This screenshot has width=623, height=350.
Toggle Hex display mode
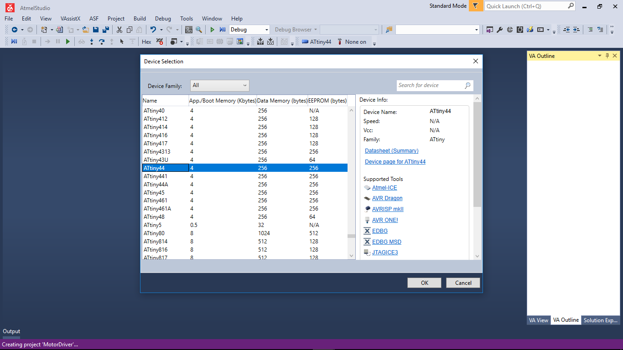click(146, 41)
